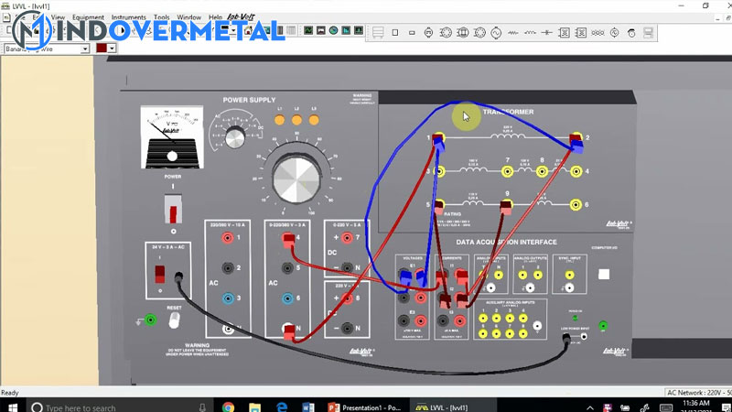Open the Equipment menu

tap(88, 17)
